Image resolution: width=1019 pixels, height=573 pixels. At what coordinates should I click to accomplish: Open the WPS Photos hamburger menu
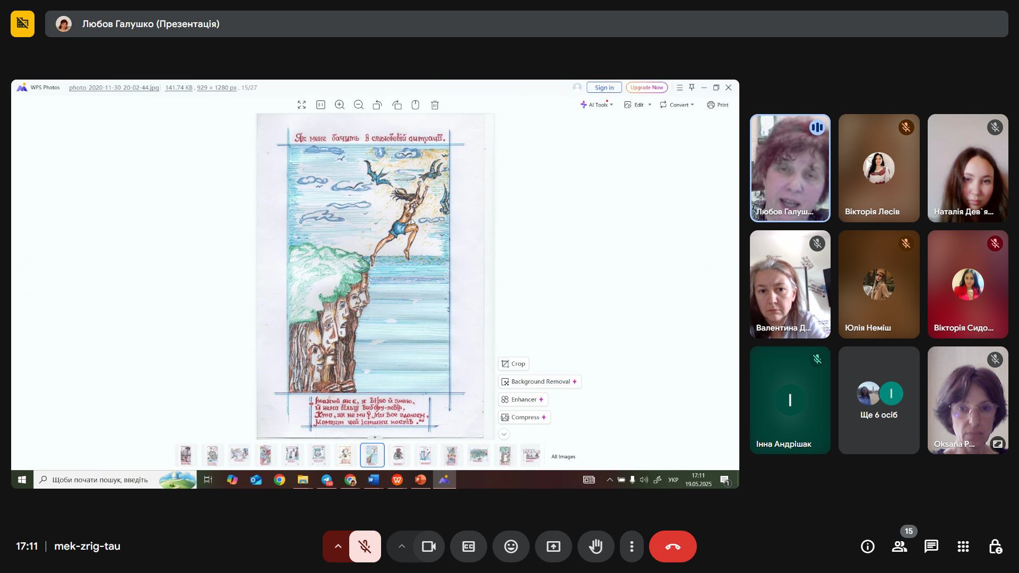(679, 88)
